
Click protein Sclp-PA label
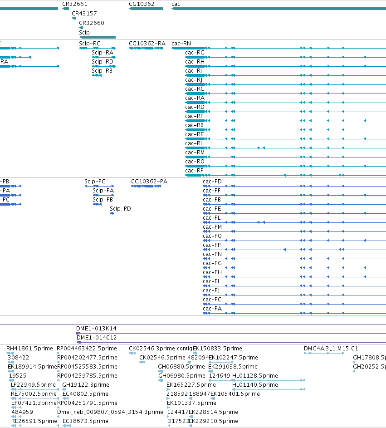point(103,191)
